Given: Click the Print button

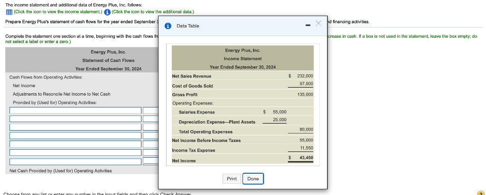Looking at the screenshot, I should [232, 178].
